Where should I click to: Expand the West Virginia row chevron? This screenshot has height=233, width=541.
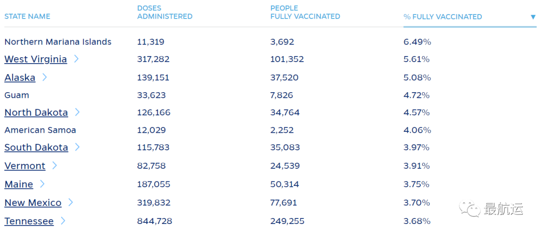(x=77, y=59)
